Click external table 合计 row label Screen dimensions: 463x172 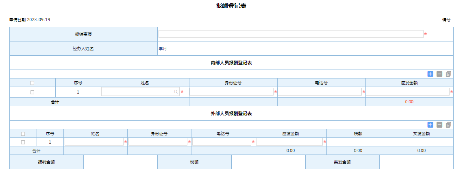pos(36,151)
